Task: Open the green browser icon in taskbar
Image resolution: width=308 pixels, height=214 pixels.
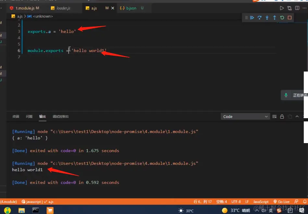Action: (x=7, y=210)
